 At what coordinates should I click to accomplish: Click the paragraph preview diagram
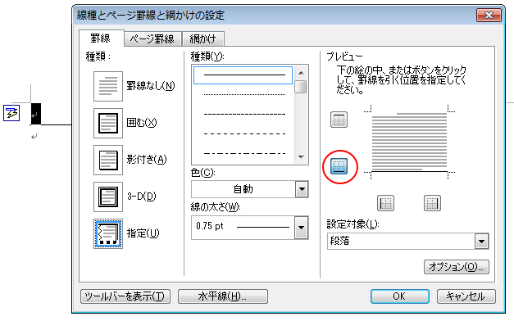[409, 142]
